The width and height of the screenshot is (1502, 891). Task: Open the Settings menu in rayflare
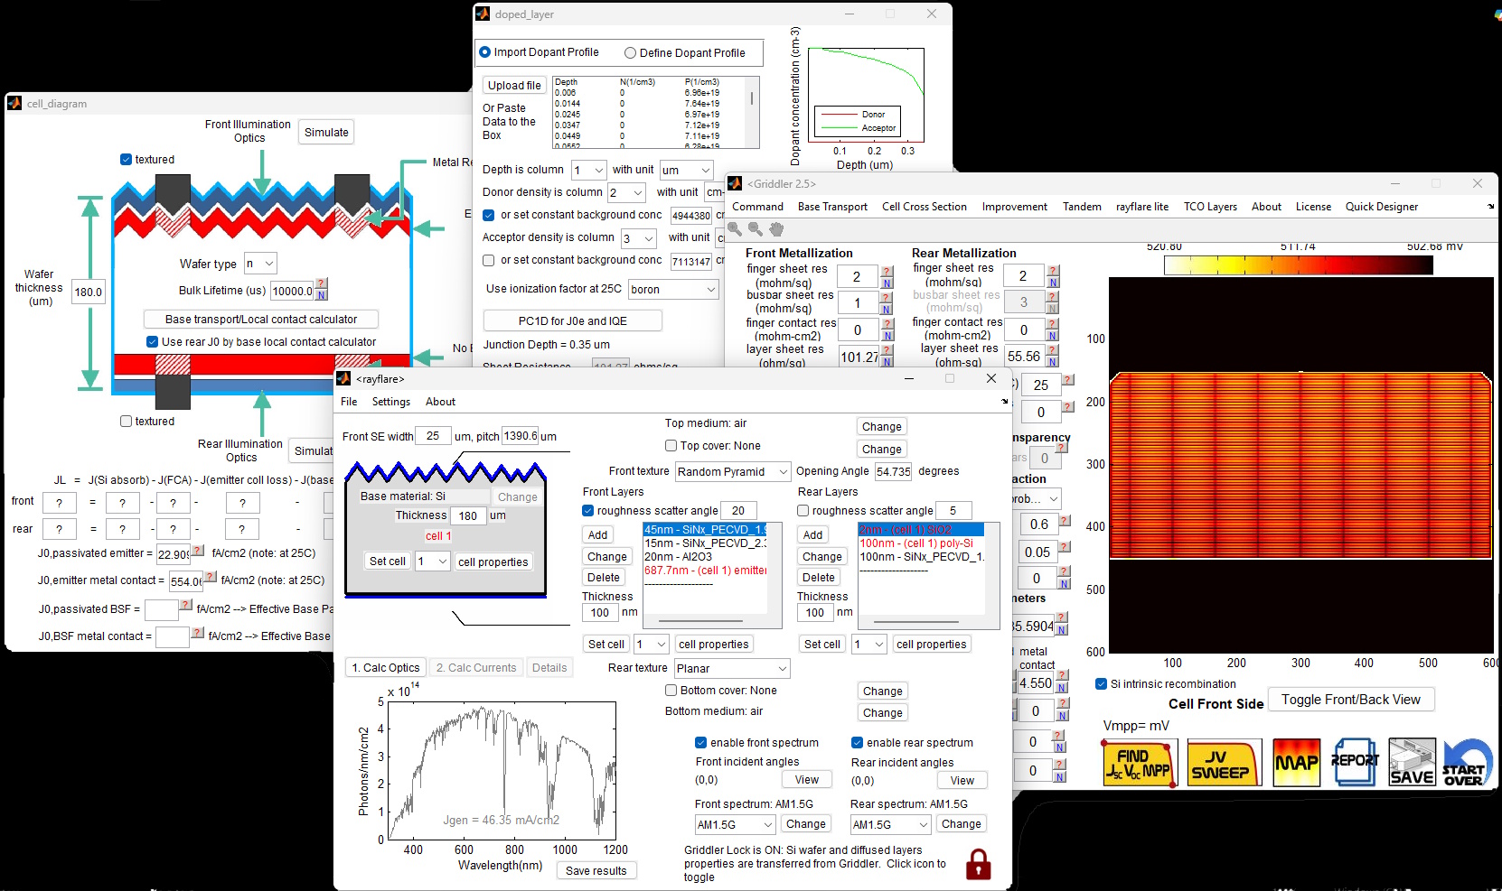[390, 402]
